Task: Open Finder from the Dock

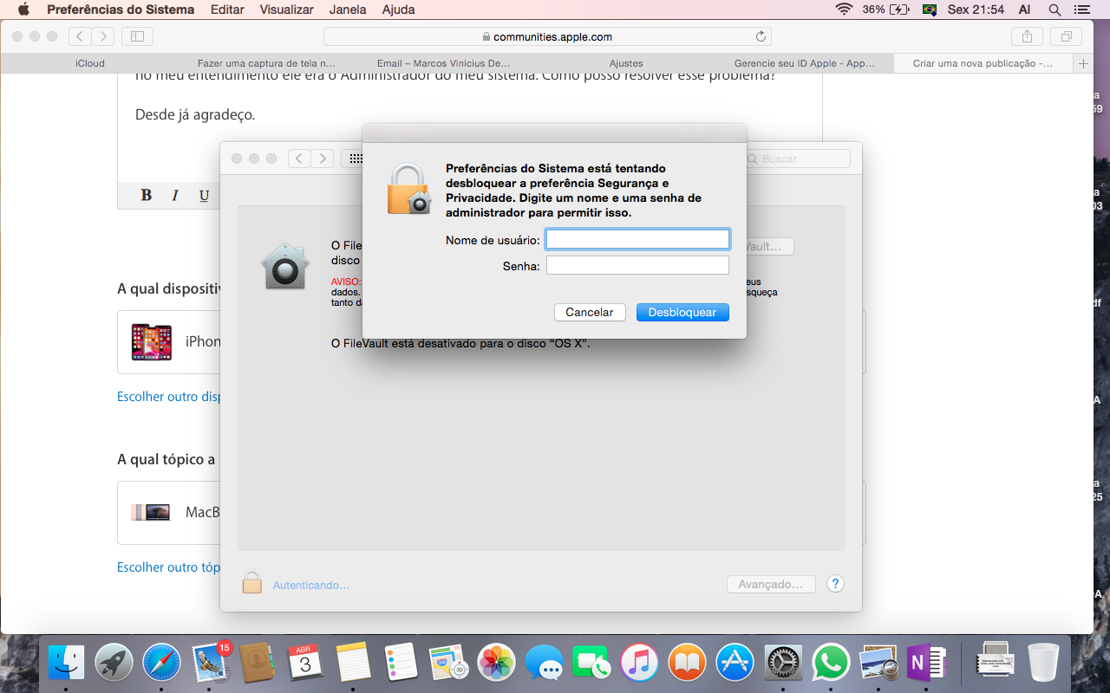Action: pyautogui.click(x=67, y=664)
